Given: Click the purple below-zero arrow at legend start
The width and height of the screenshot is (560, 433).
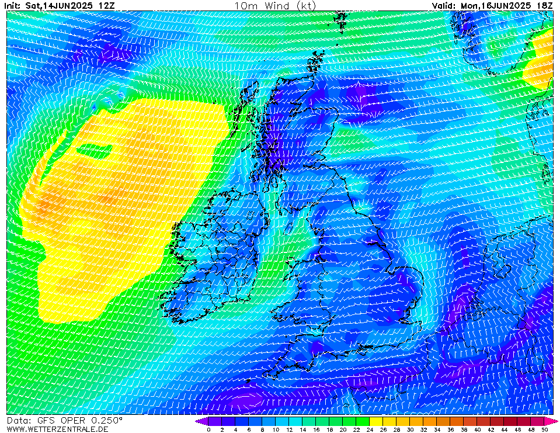Looking at the screenshot, I should pos(202,421).
